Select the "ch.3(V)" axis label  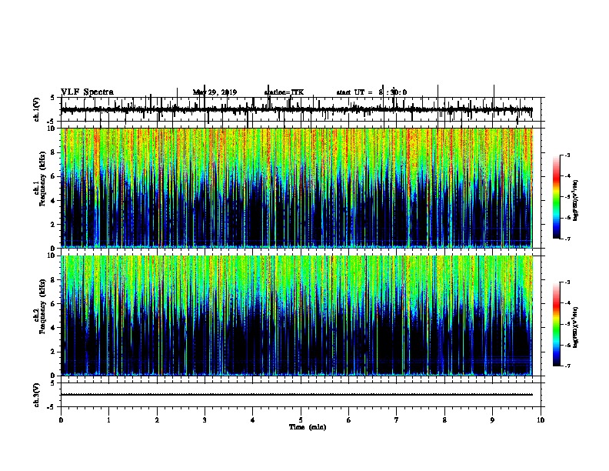pos(37,395)
